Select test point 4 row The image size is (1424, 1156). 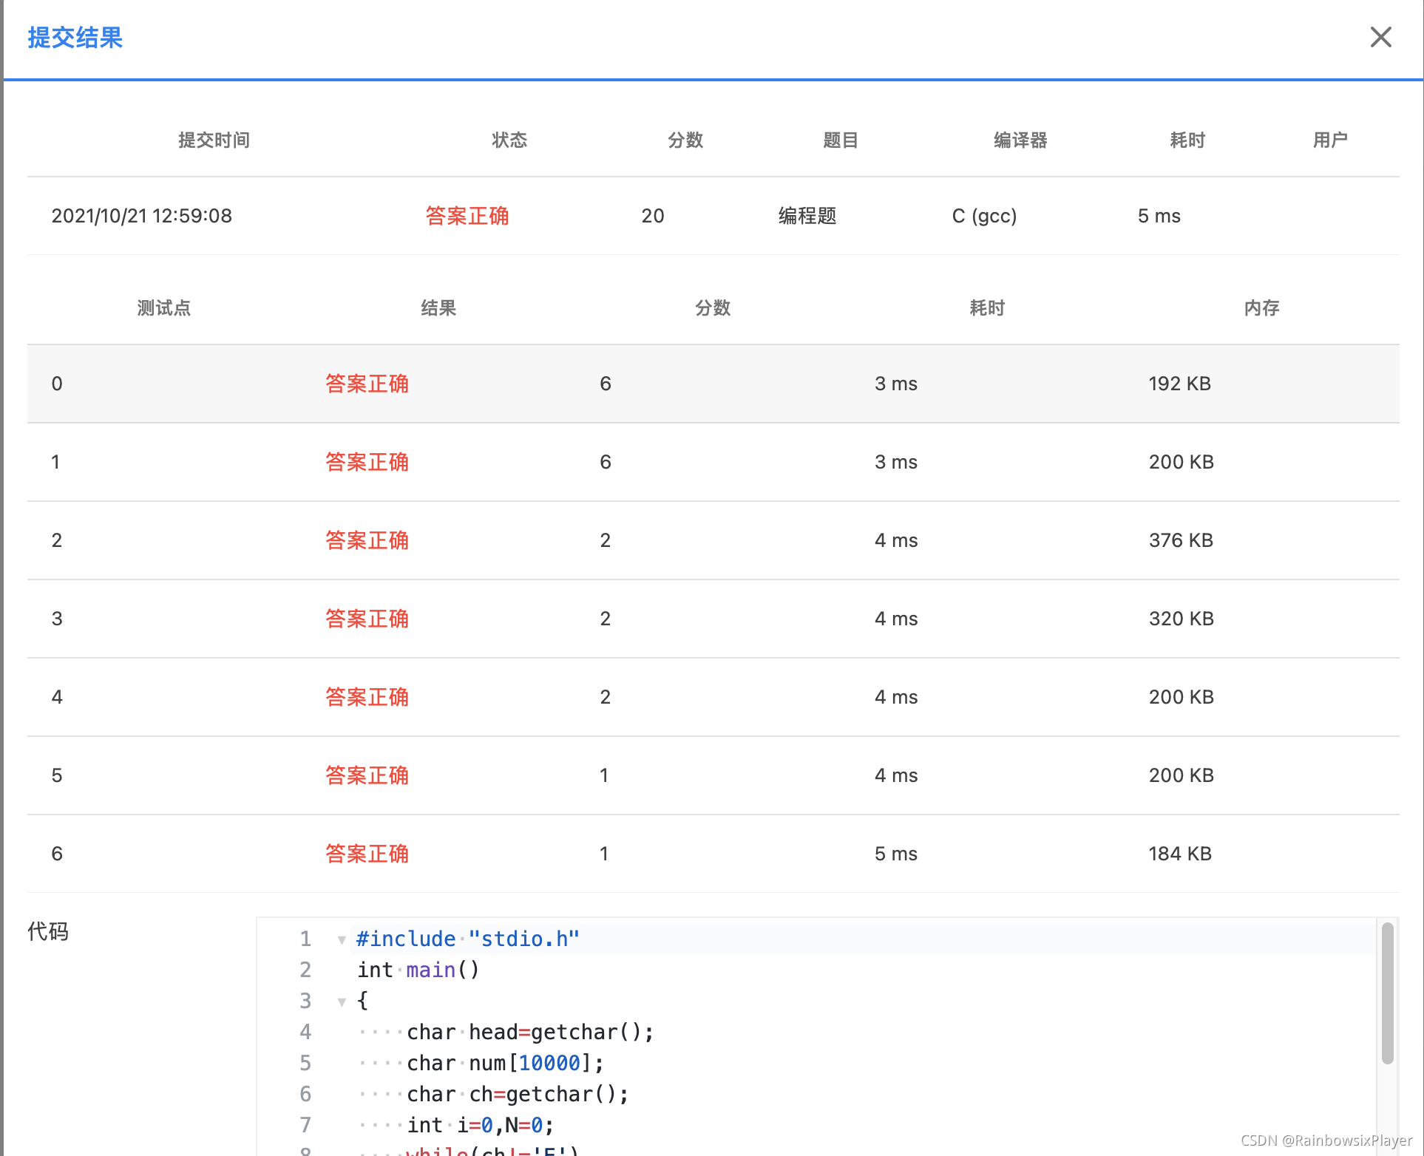coord(713,697)
